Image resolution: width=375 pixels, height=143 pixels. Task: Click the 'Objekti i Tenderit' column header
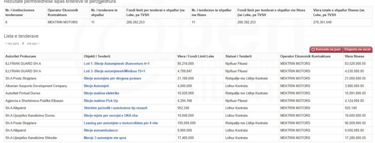tap(97, 56)
